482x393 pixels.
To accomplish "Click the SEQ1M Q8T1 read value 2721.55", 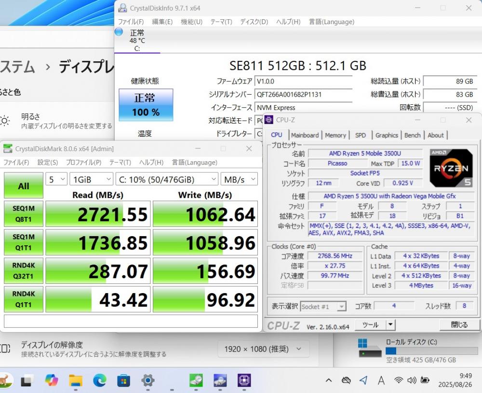I will pos(98,214).
